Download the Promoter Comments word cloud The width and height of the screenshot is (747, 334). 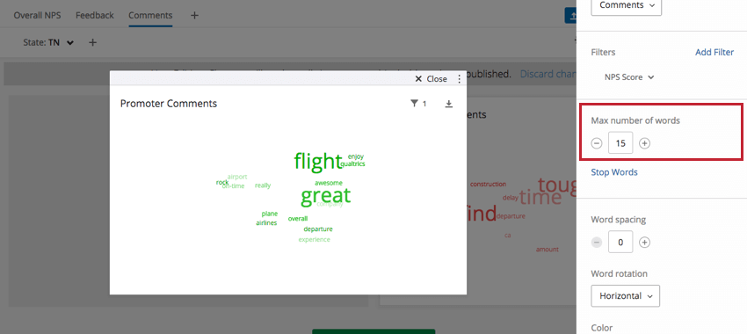[x=448, y=104]
